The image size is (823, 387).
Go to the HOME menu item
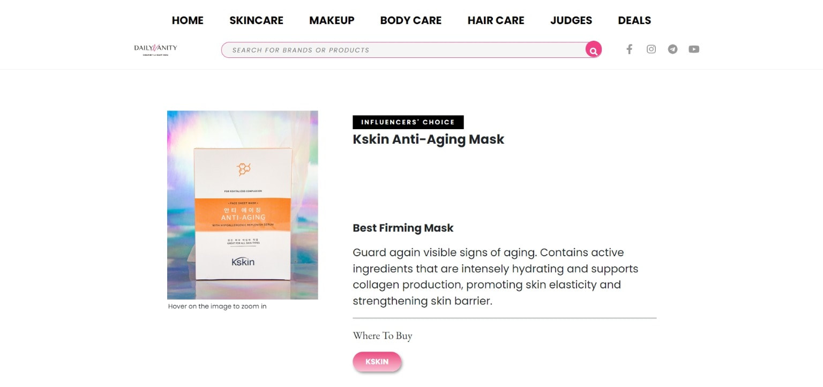(188, 20)
